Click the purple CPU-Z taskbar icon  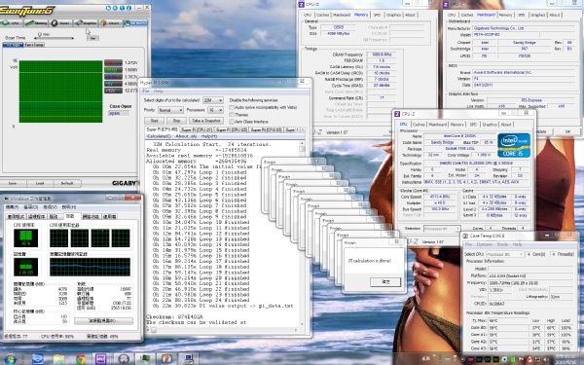[101, 359]
